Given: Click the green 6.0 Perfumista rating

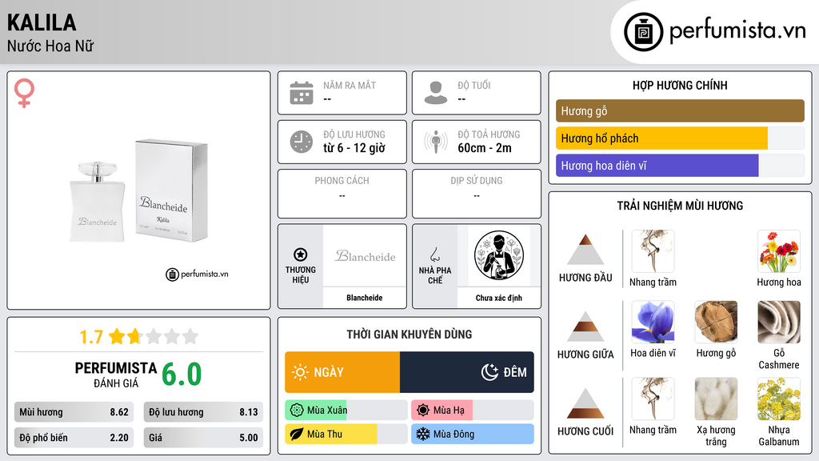Looking at the screenshot, I should point(182,375).
